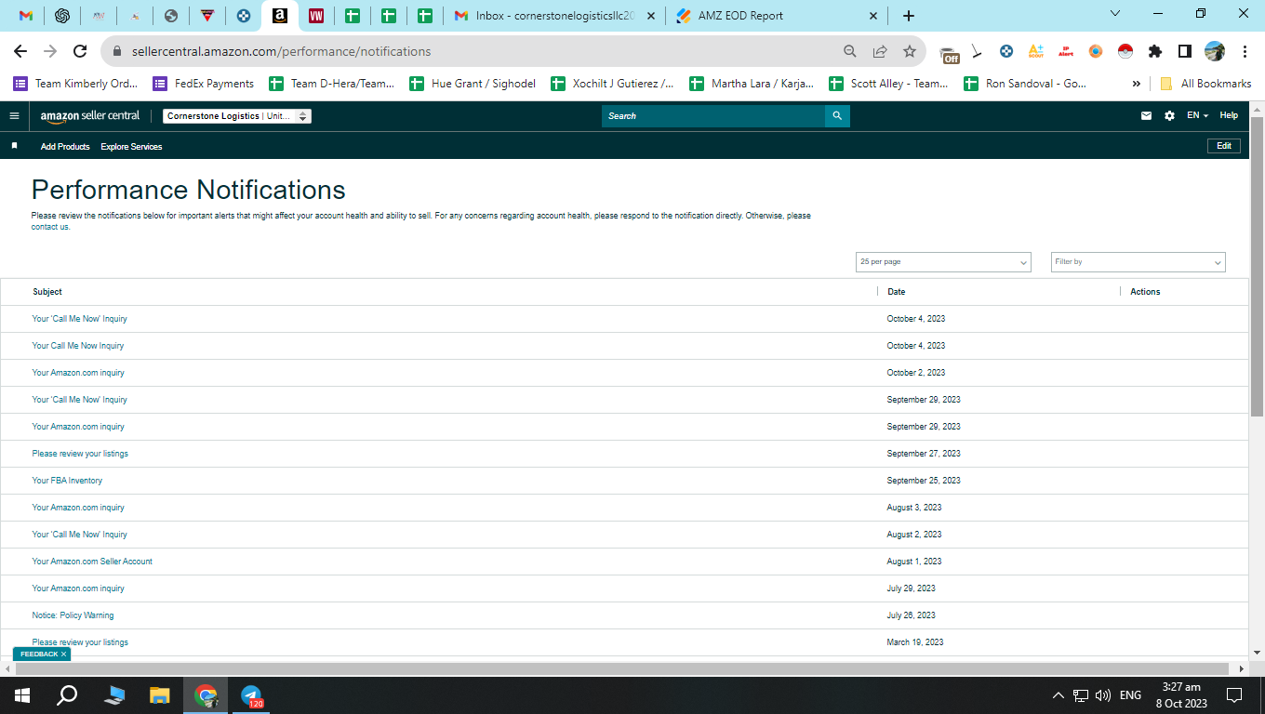Click the Seller Central search field
Screen dimensions: 1265x714
click(713, 116)
